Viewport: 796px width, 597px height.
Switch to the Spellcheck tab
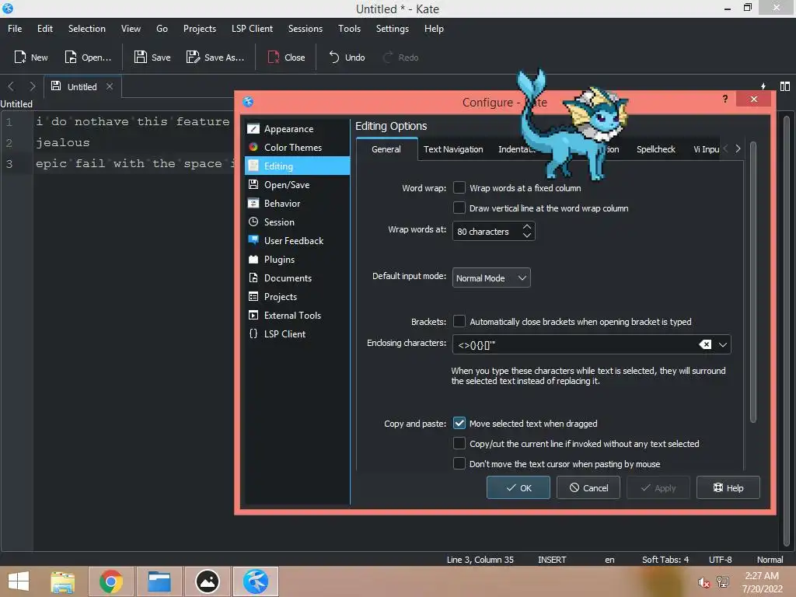[656, 149]
